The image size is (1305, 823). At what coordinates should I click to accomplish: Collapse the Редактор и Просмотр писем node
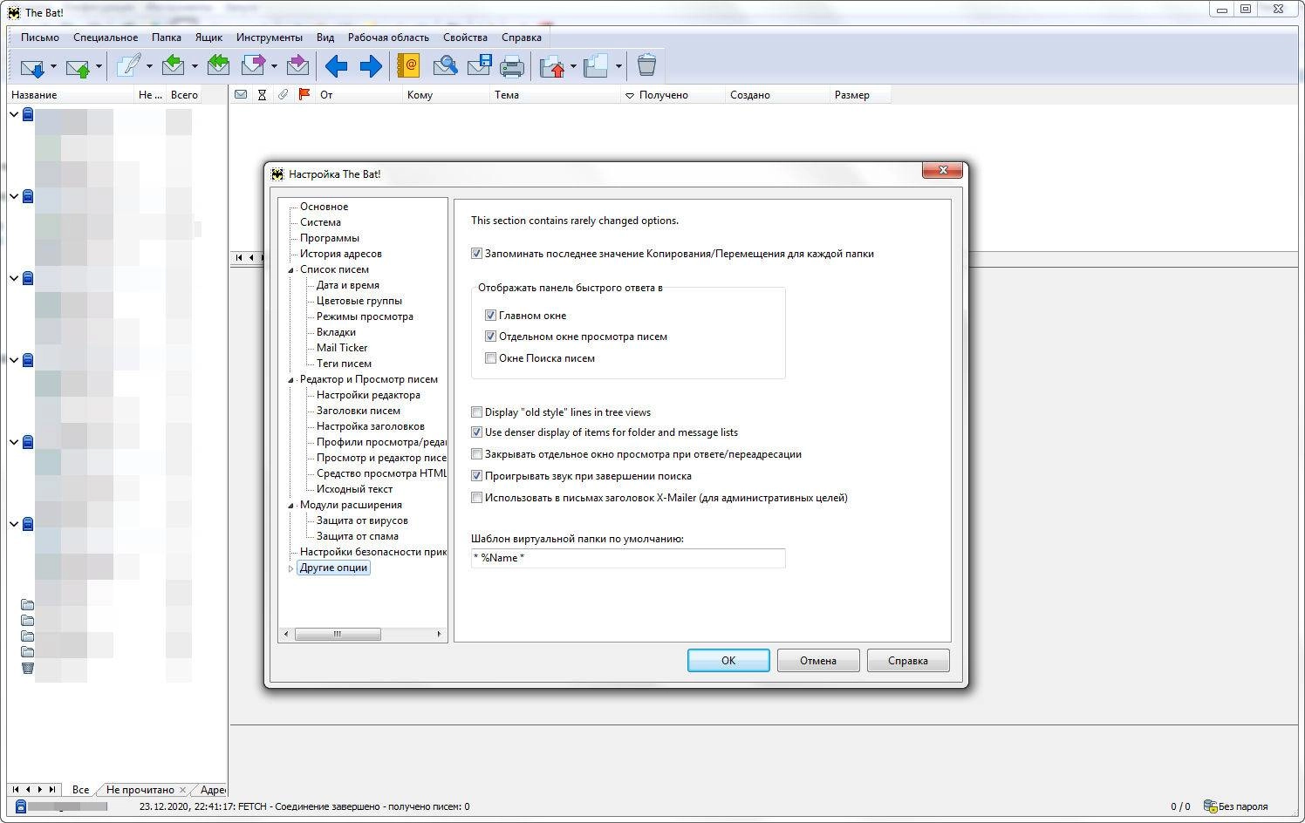291,380
